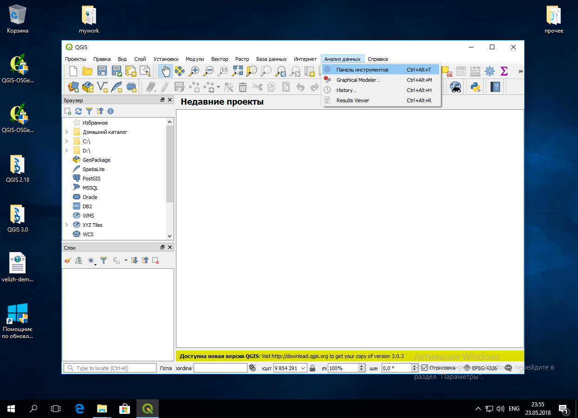Expand the Домашний каталог tree node
The height and width of the screenshot is (418, 578).
(67, 132)
